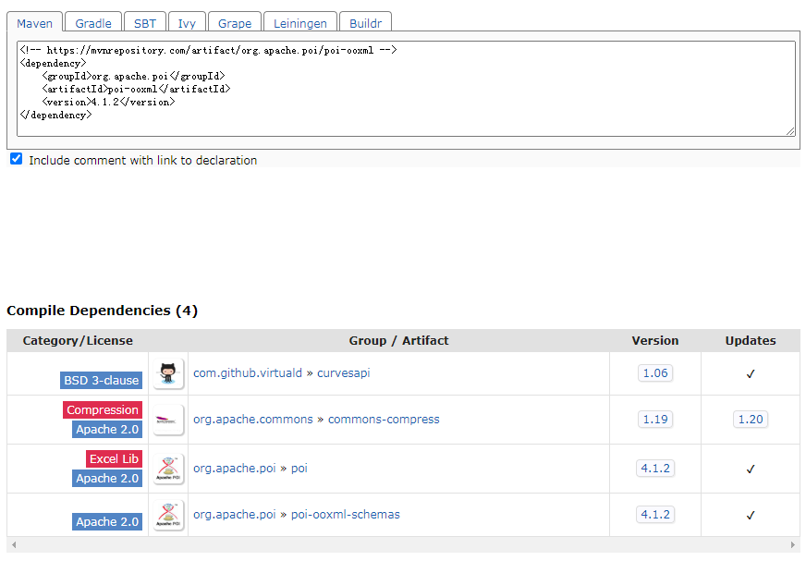Click the Apache POI logo in poi-ooxml-schemas row
The image size is (806, 561).
pyautogui.click(x=168, y=515)
